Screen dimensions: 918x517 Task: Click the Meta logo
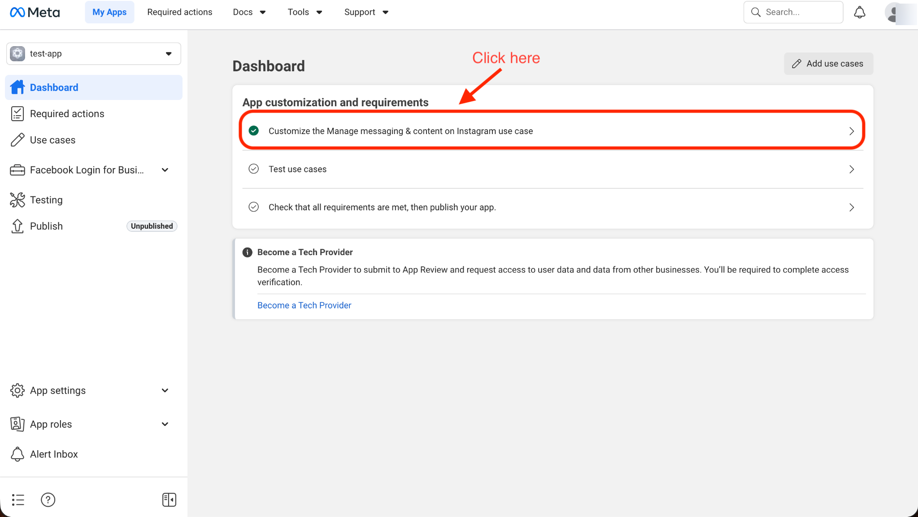[35, 12]
